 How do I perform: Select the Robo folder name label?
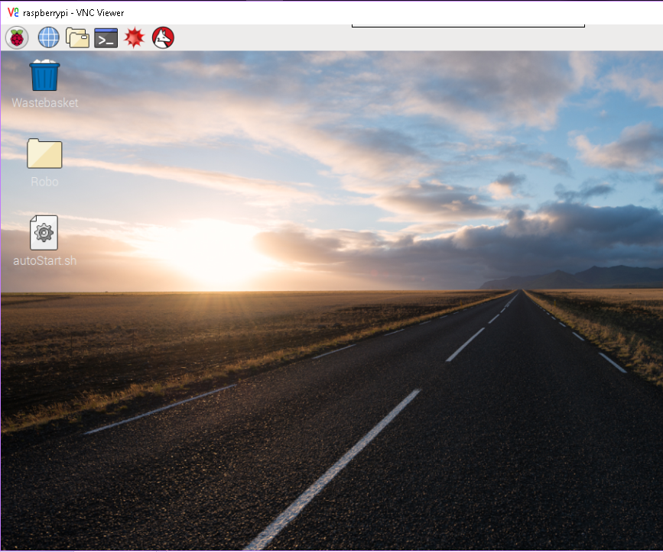44,181
